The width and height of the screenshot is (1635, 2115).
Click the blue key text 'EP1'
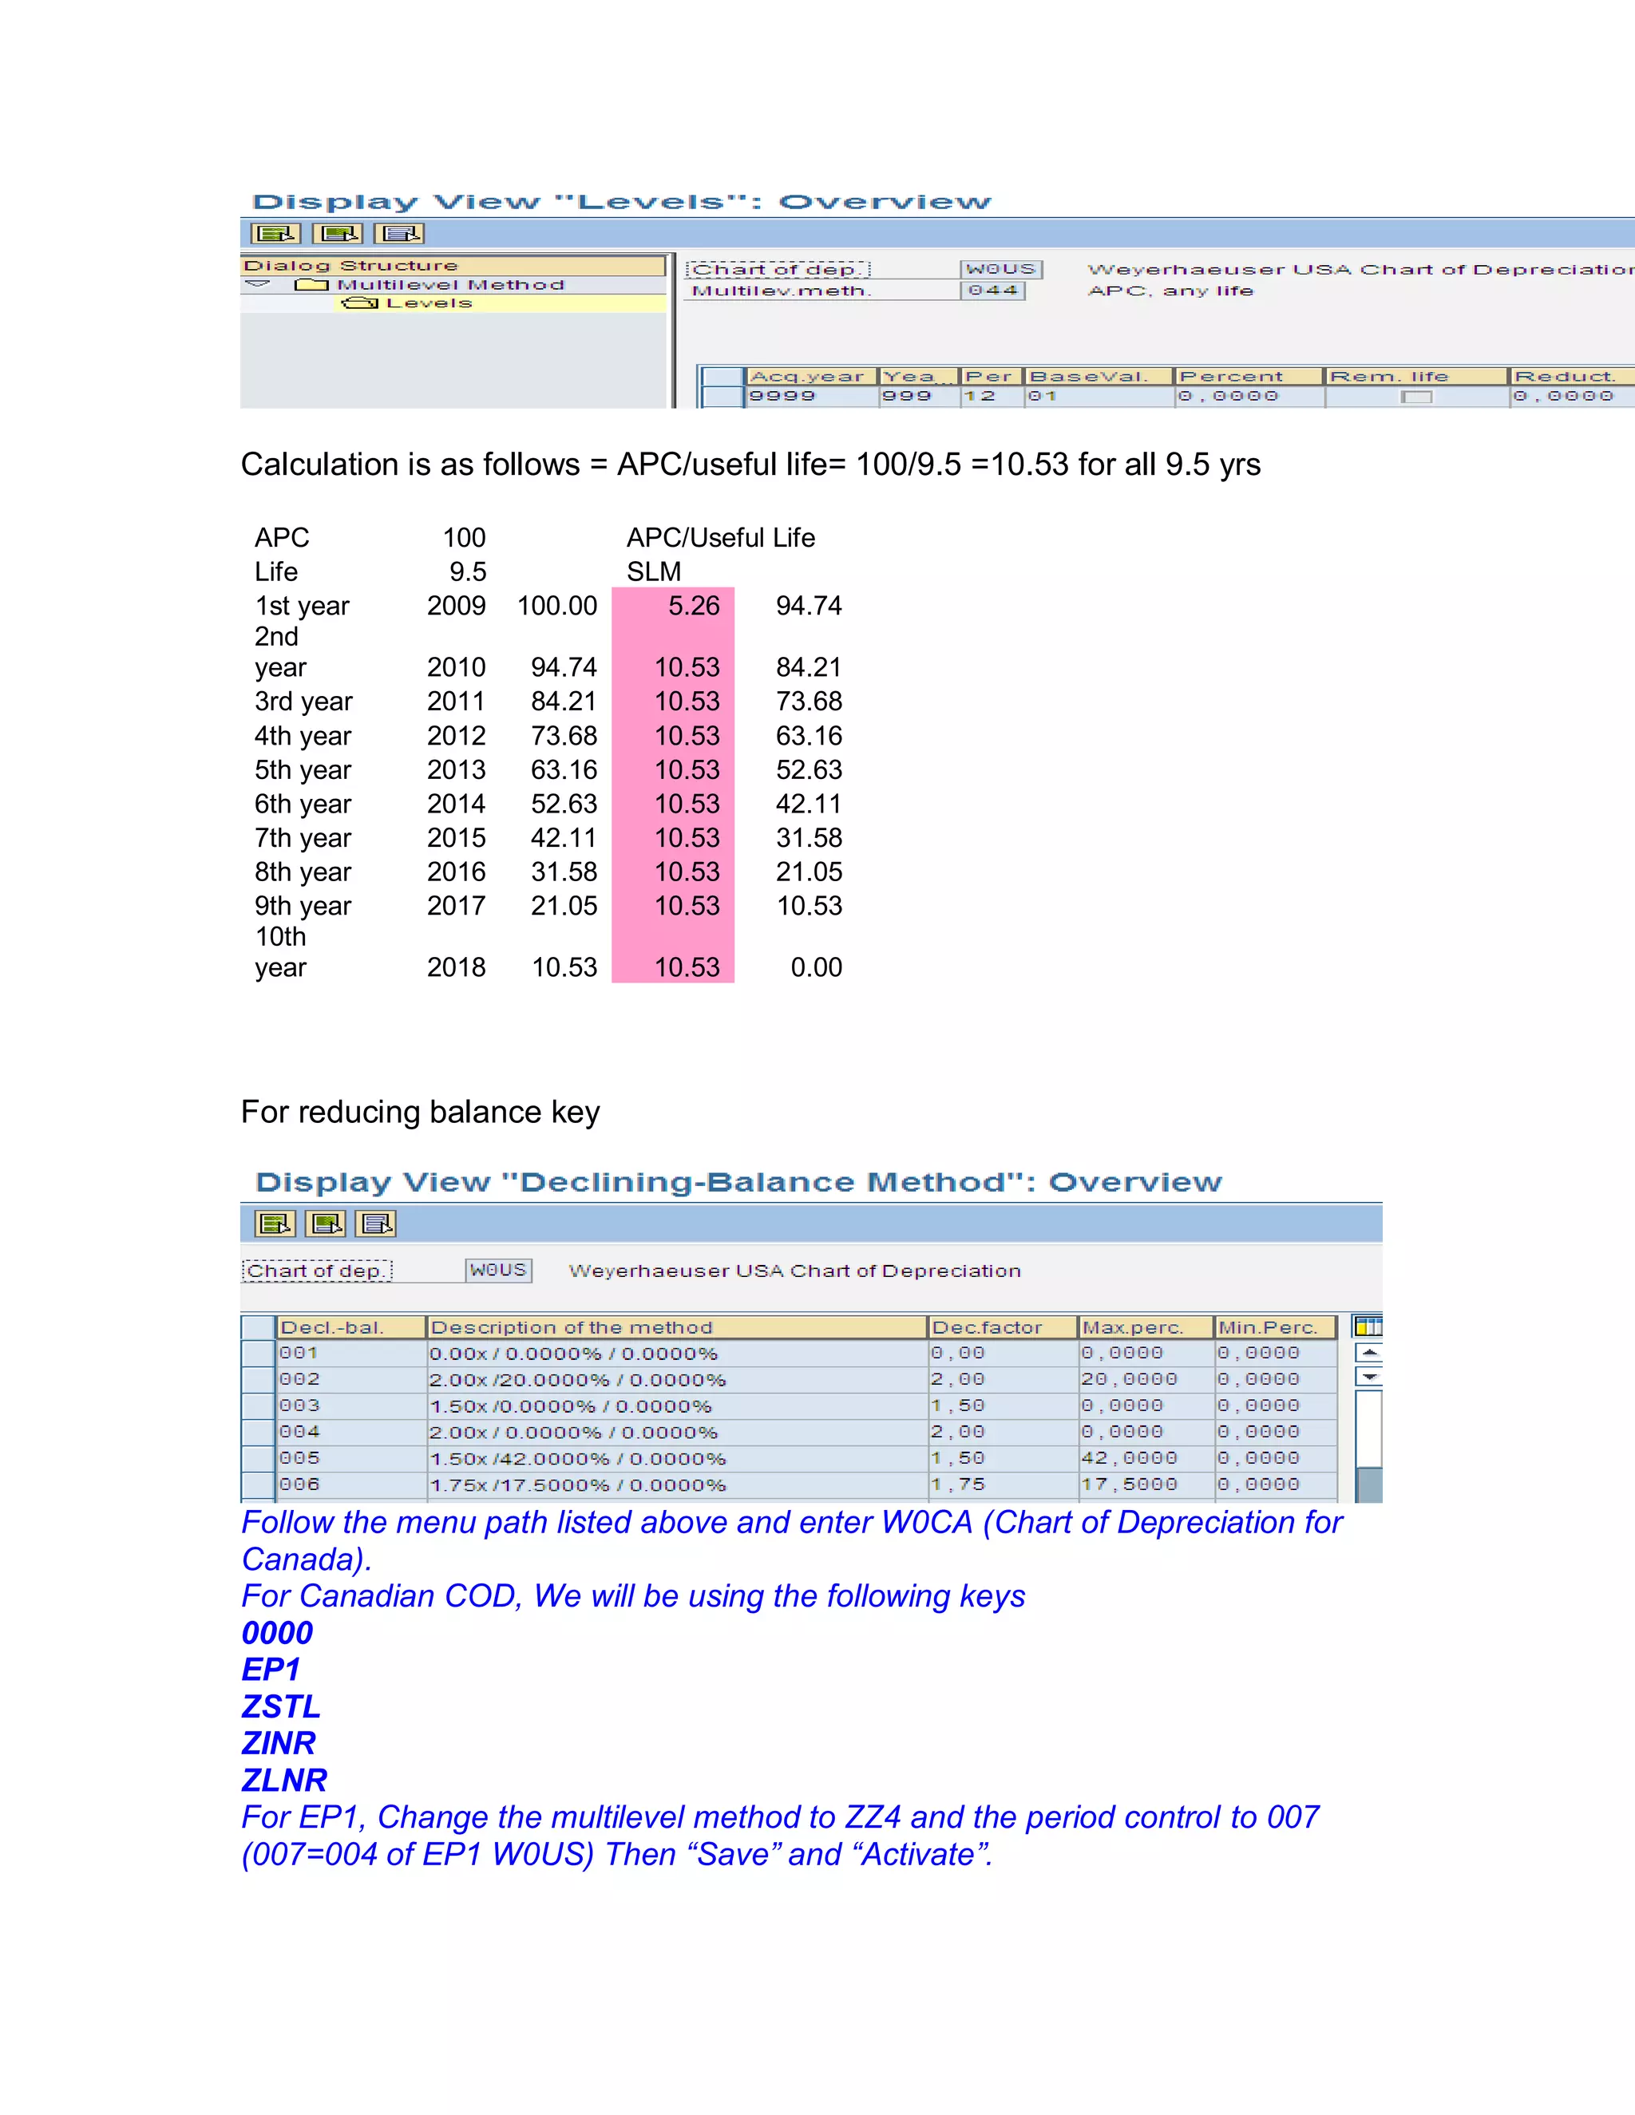click(x=271, y=1670)
